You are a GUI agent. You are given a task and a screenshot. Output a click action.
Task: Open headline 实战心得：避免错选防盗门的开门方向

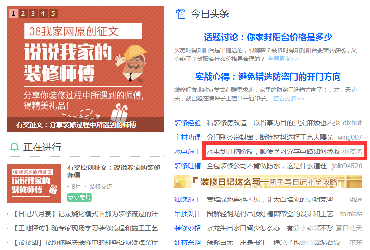[x=268, y=77]
